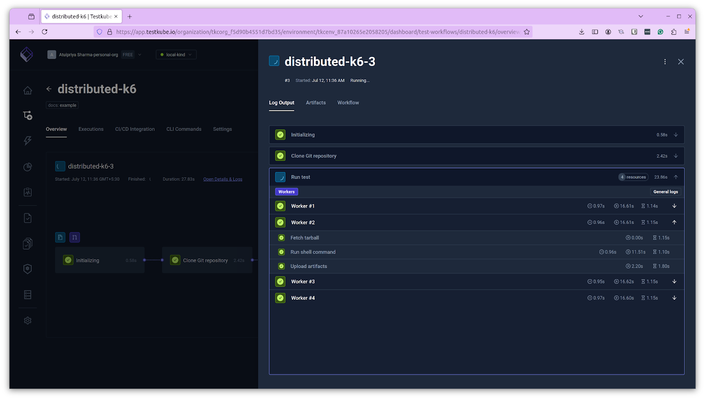Viewport: 705px width, 399px height.
Task: Select the Overview tab
Action: 56,129
